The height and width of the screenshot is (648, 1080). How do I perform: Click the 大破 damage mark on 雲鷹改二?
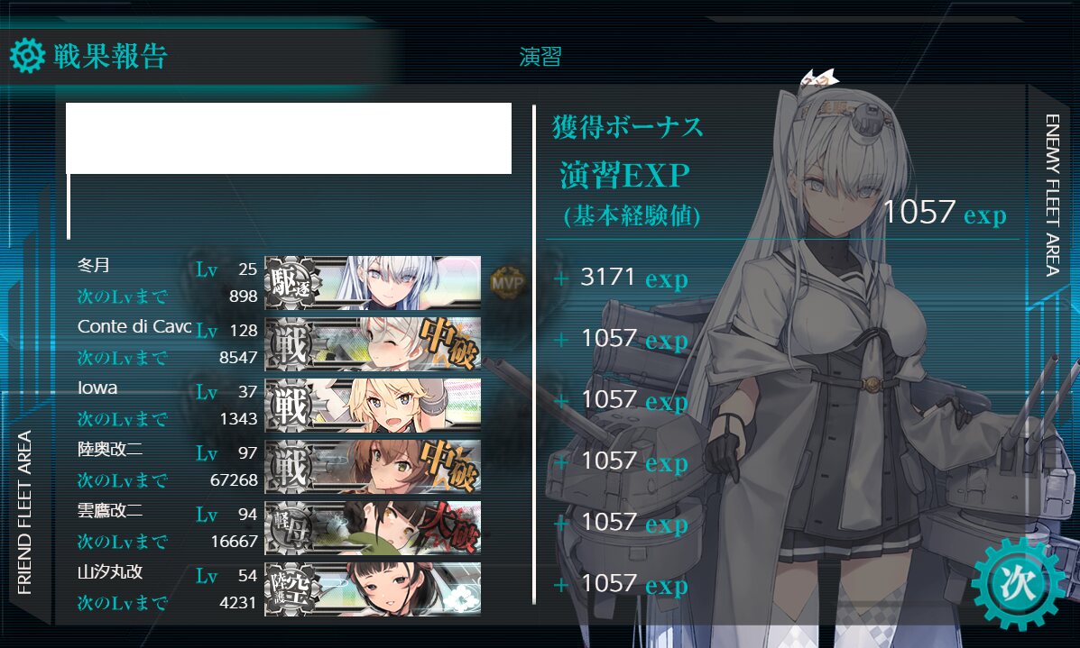click(x=449, y=527)
